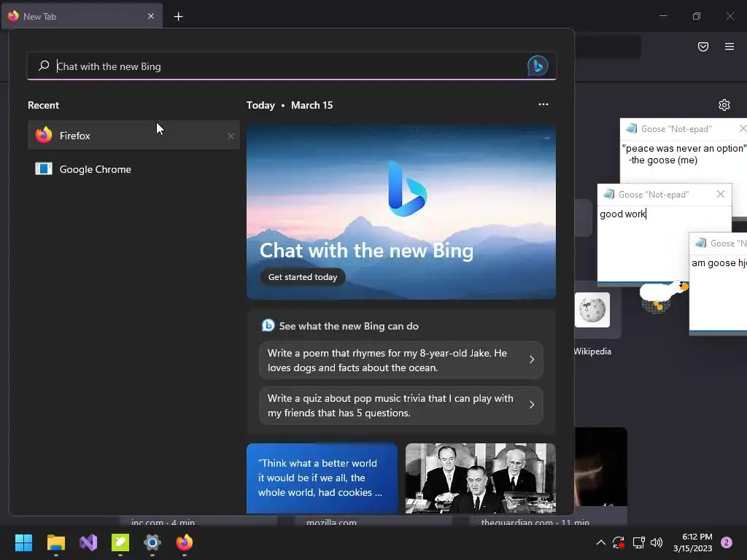Viewport: 747px width, 560px height.
Task: Click the Bing chat icon in search bar
Action: [538, 66]
